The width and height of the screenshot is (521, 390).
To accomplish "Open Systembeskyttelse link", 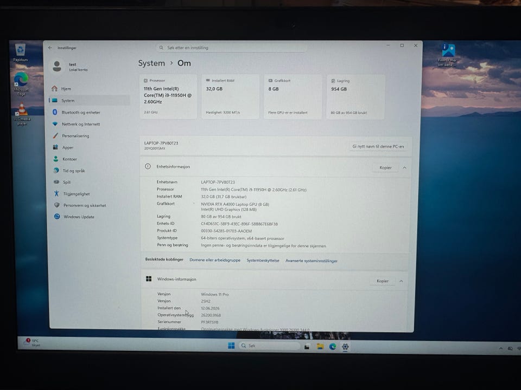I will pos(263,261).
